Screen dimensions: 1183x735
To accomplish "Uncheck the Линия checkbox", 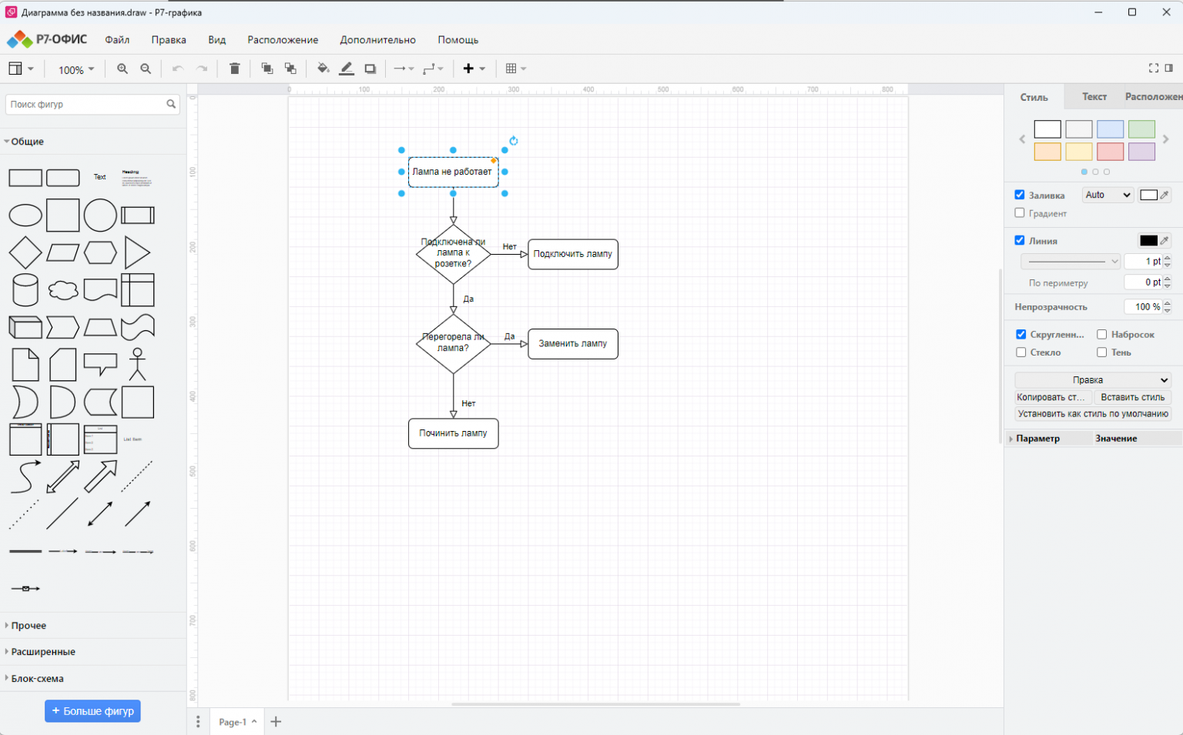I will click(1020, 240).
